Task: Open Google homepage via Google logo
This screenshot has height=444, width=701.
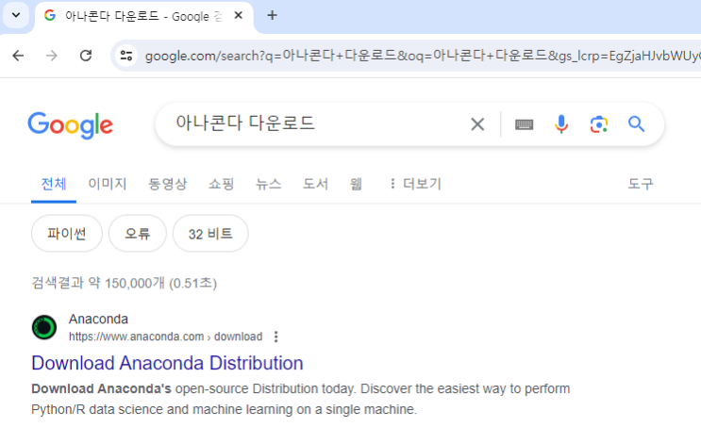Action: 70,125
